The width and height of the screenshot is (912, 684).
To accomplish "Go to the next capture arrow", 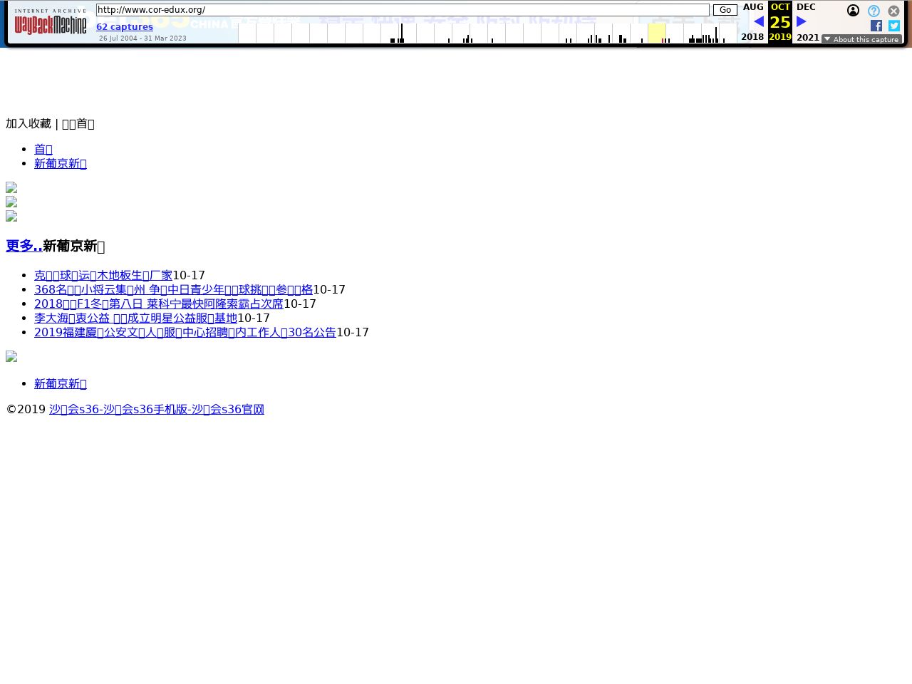I will coord(802,22).
